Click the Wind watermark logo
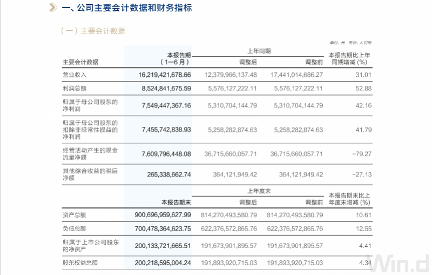This screenshot has width=432, height=275. (400, 264)
